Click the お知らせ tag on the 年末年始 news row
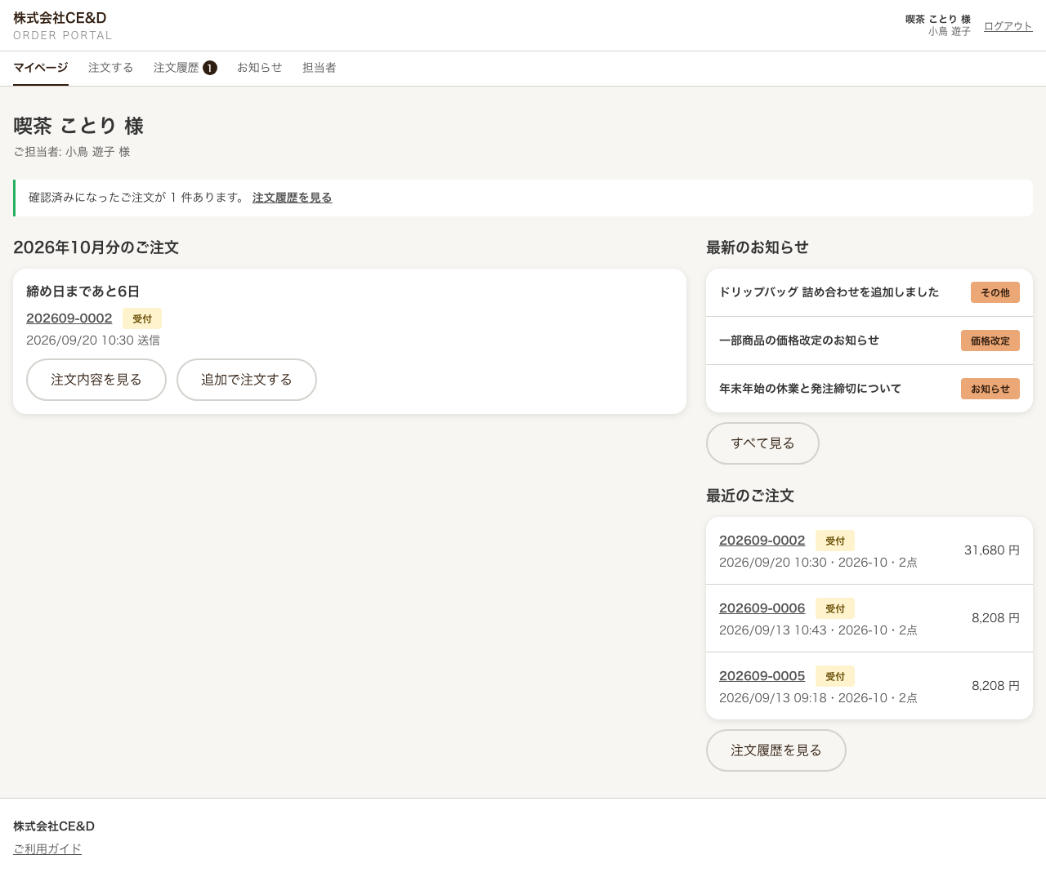The height and width of the screenshot is (877, 1046). tap(990, 389)
